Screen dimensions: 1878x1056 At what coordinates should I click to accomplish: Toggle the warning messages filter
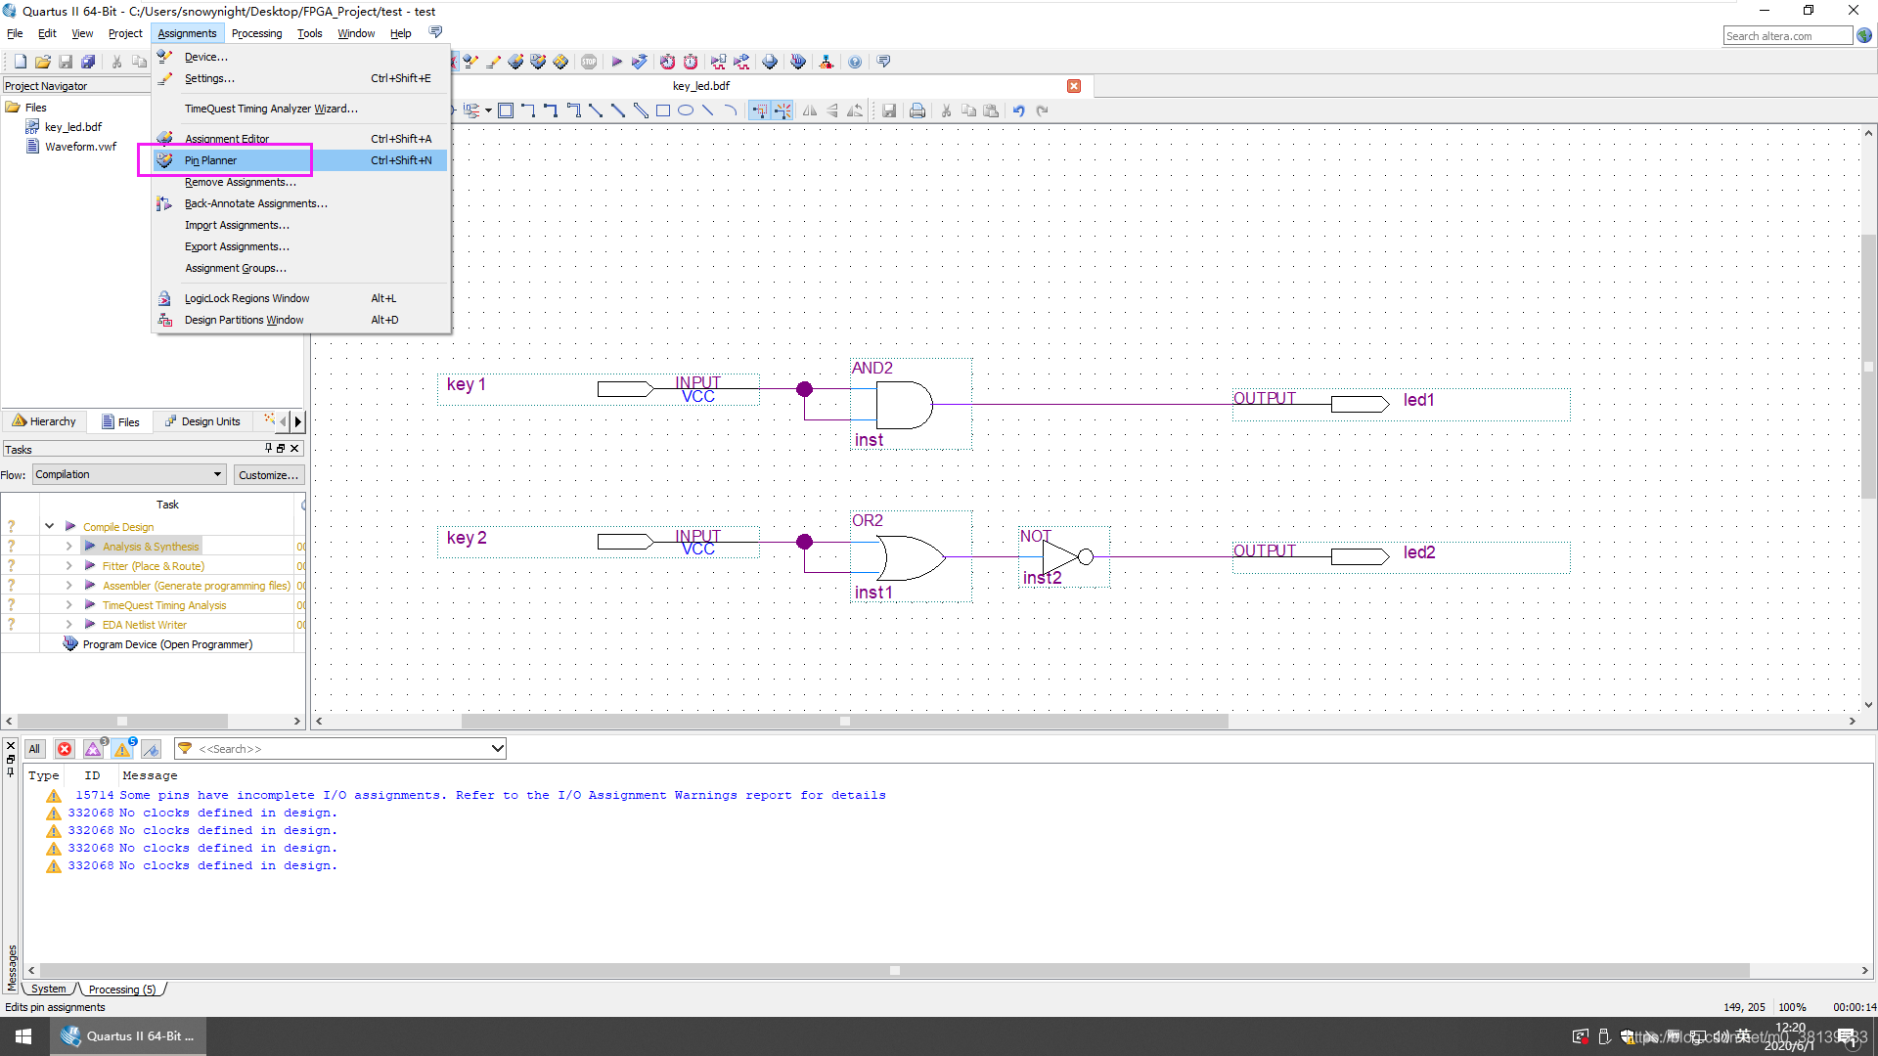click(x=122, y=749)
